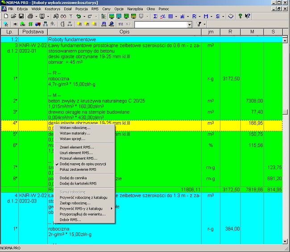The image size is (290, 252).
Task: Click the glasses preview icon
Action: click(x=63, y=16)
